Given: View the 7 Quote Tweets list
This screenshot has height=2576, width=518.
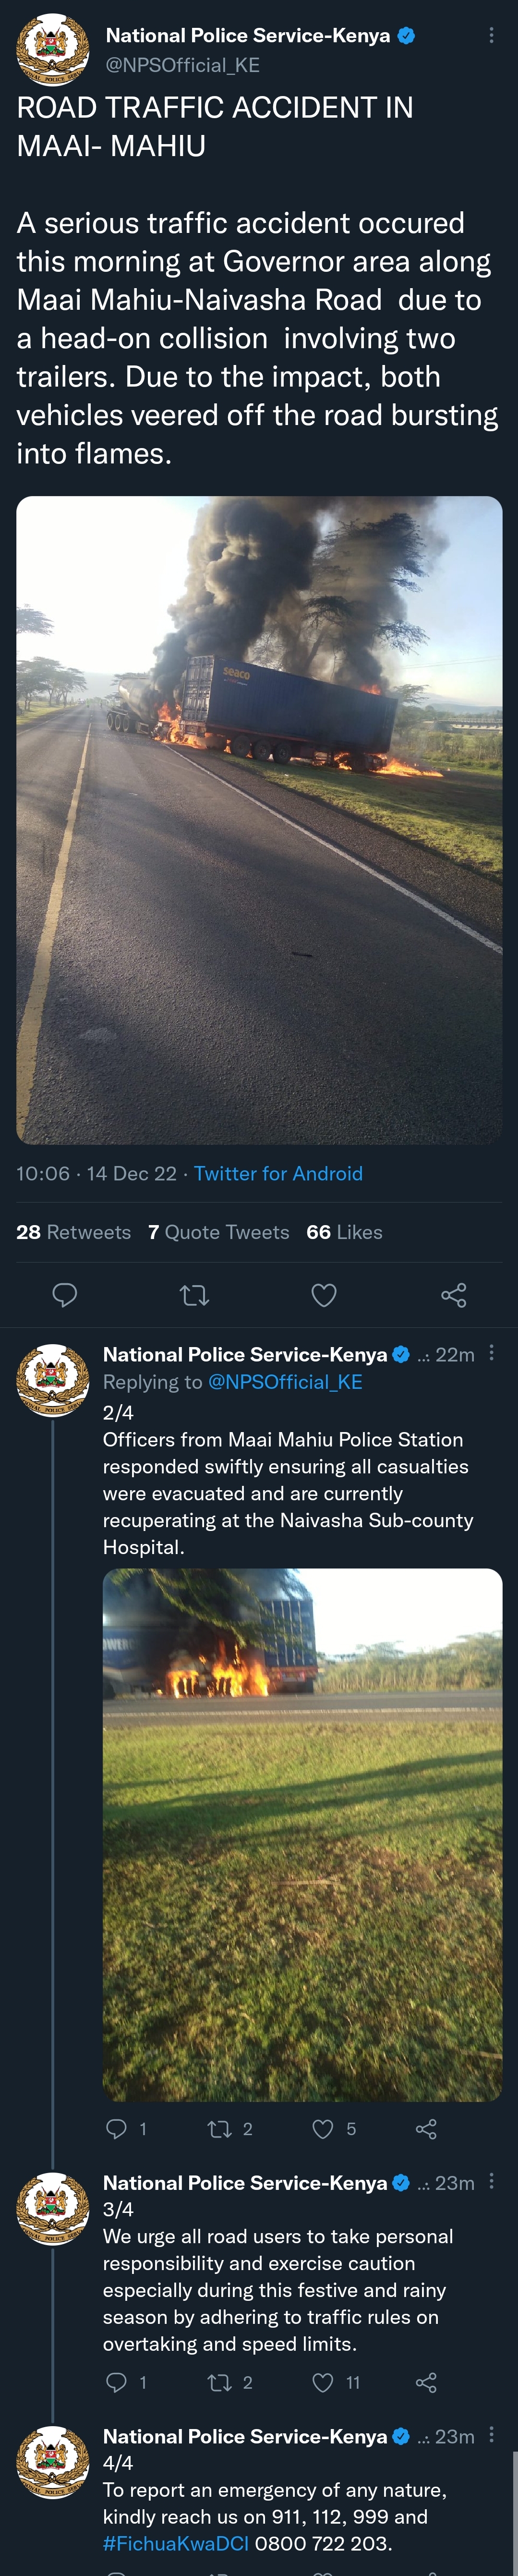Looking at the screenshot, I should coord(218,1232).
